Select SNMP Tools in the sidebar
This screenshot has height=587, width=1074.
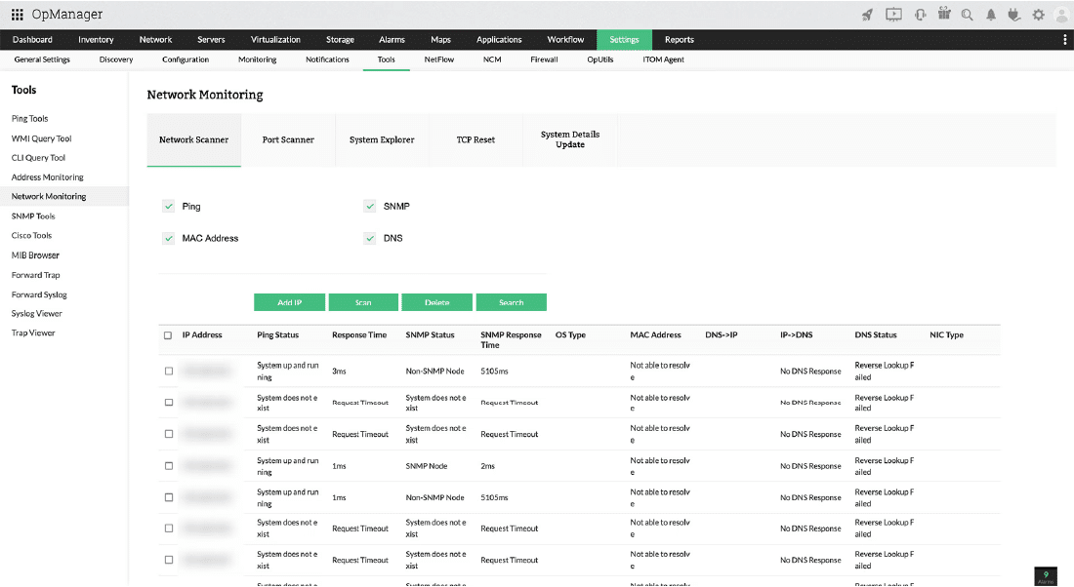[33, 216]
